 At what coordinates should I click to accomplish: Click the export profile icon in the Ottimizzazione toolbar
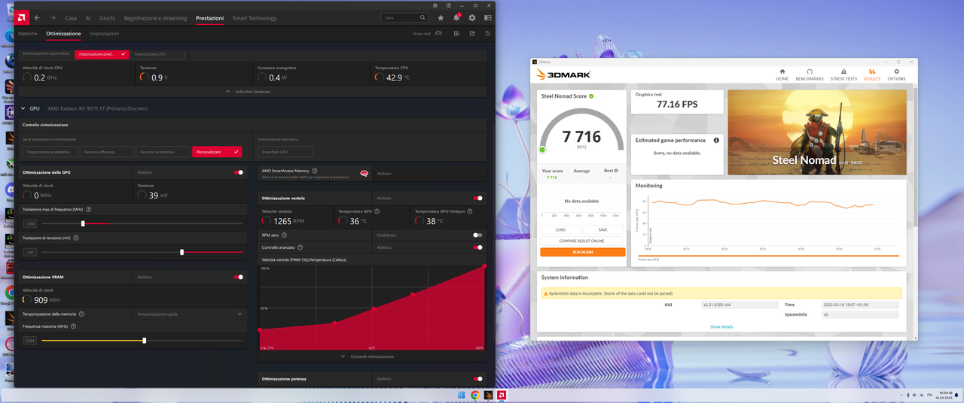(x=472, y=33)
